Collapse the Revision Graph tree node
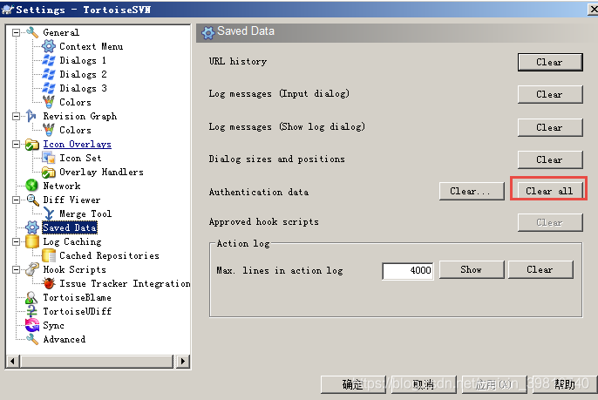The height and width of the screenshot is (400, 598). (16, 116)
